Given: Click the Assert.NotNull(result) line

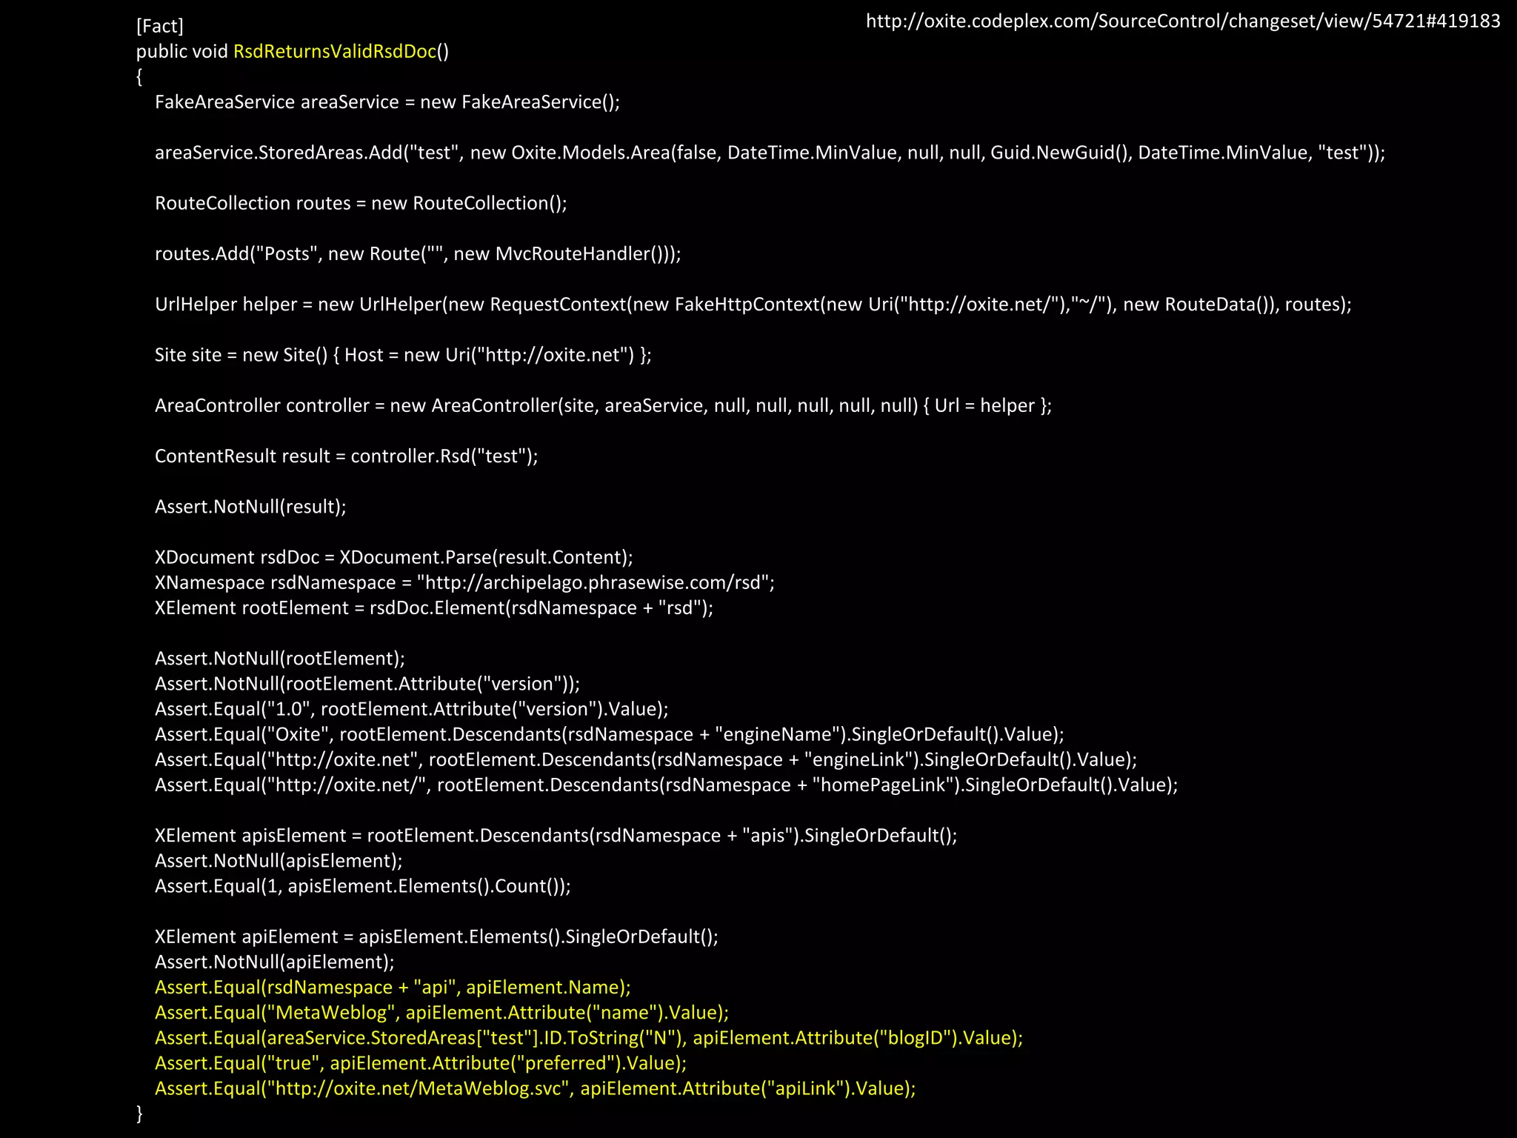Looking at the screenshot, I should (250, 507).
